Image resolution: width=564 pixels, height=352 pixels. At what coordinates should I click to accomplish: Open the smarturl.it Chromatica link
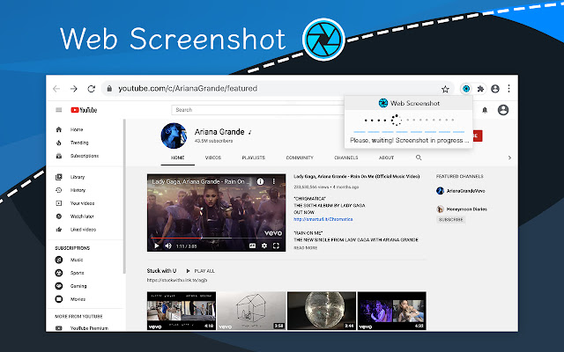point(323,219)
